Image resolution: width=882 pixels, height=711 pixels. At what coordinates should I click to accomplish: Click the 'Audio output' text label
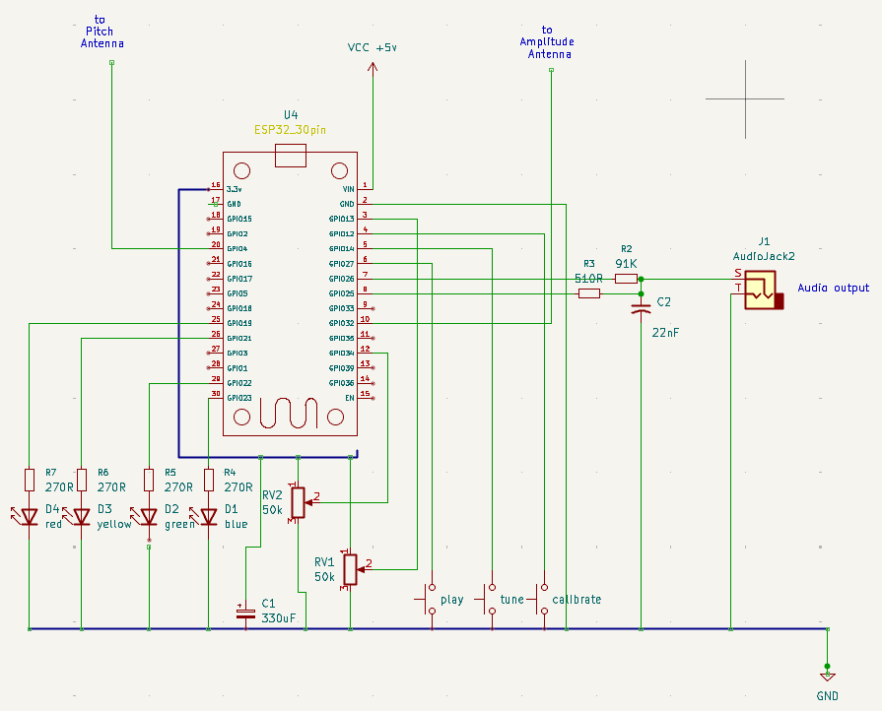(833, 288)
